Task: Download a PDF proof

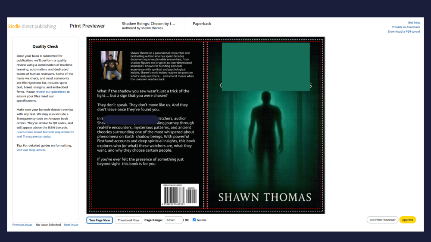Action: pyautogui.click(x=404, y=31)
